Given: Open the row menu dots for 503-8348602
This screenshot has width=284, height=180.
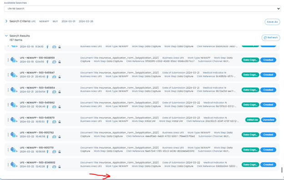Looking at the screenshot, I should (8, 165).
